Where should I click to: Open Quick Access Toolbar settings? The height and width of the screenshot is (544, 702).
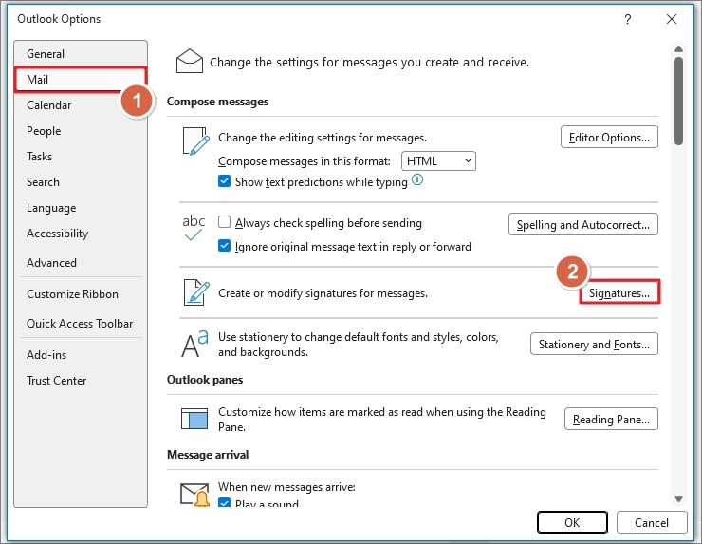click(81, 323)
